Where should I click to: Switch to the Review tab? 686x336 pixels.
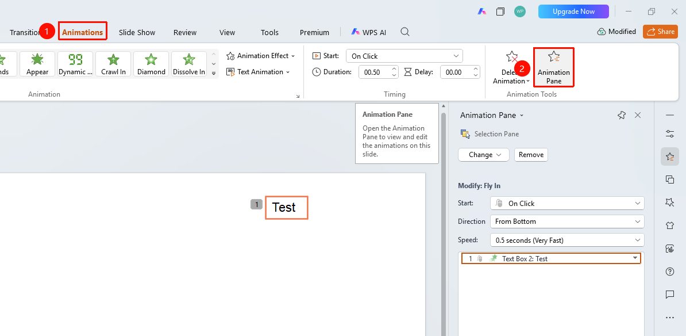tap(185, 32)
